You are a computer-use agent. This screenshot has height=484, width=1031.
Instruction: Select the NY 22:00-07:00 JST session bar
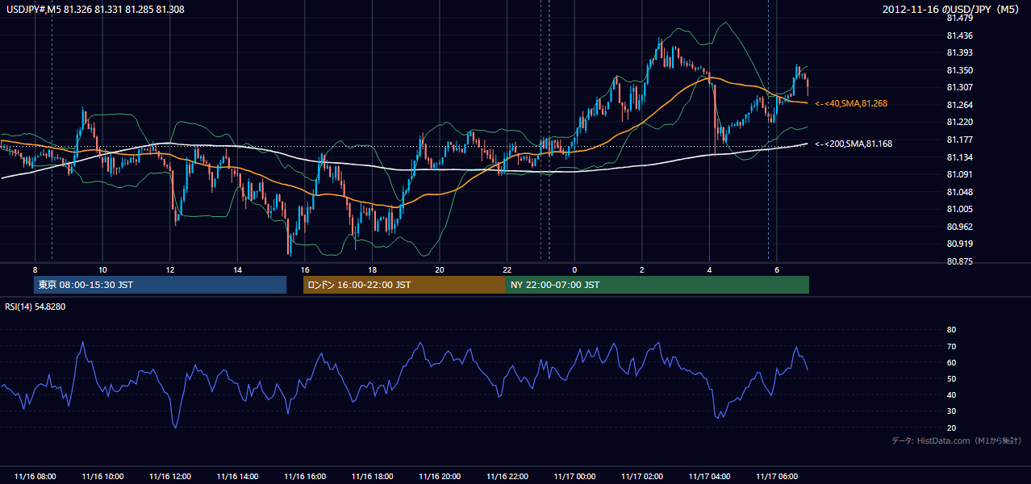click(x=657, y=285)
